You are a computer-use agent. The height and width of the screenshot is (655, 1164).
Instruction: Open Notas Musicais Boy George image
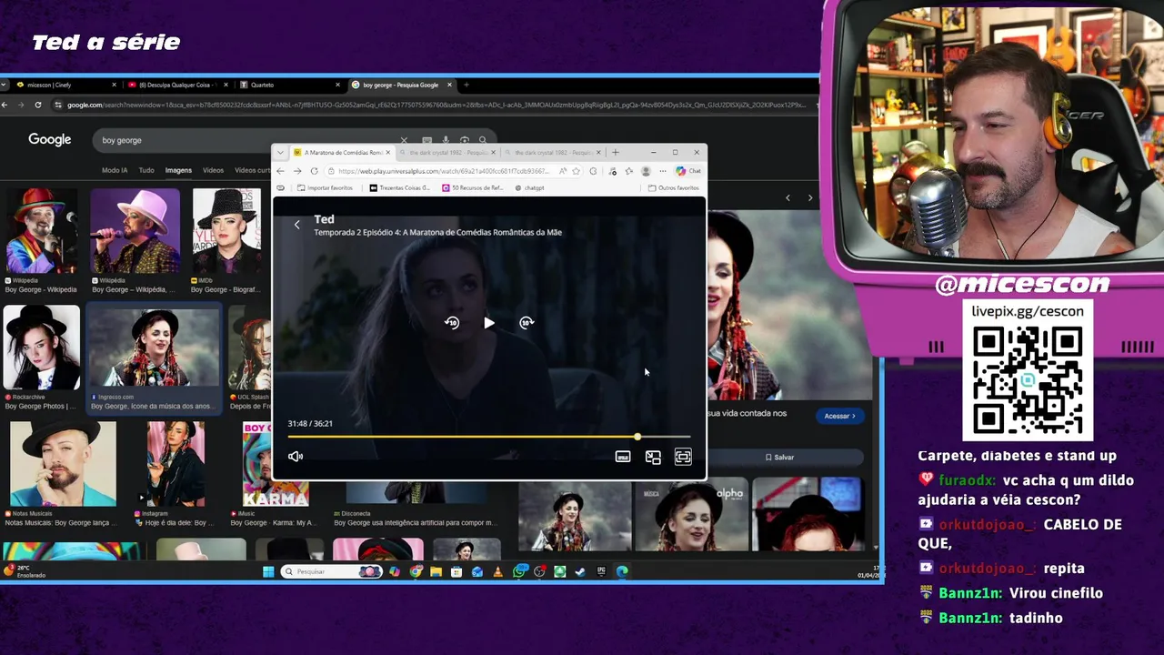[x=63, y=464]
